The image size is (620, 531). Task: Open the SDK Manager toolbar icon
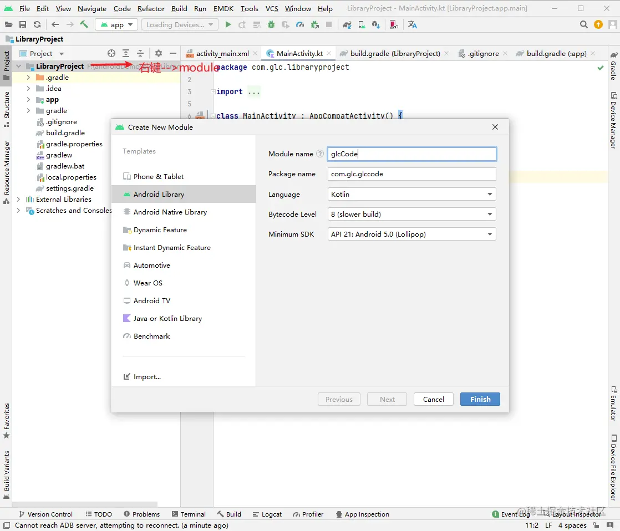click(375, 24)
